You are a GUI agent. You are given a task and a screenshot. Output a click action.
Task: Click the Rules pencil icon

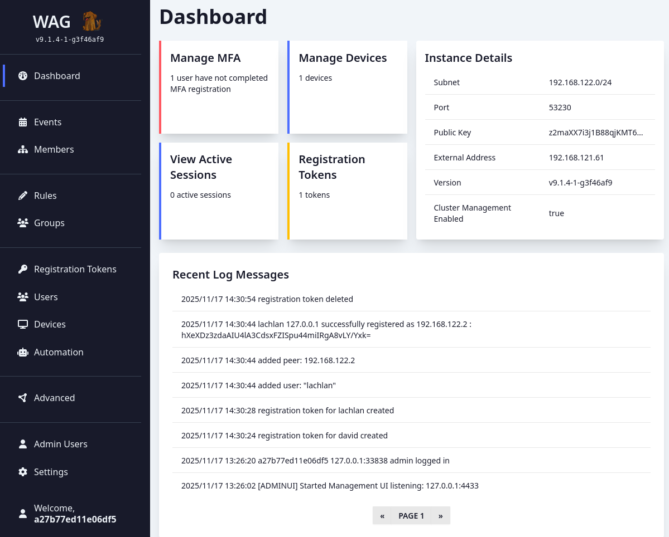(x=23, y=196)
